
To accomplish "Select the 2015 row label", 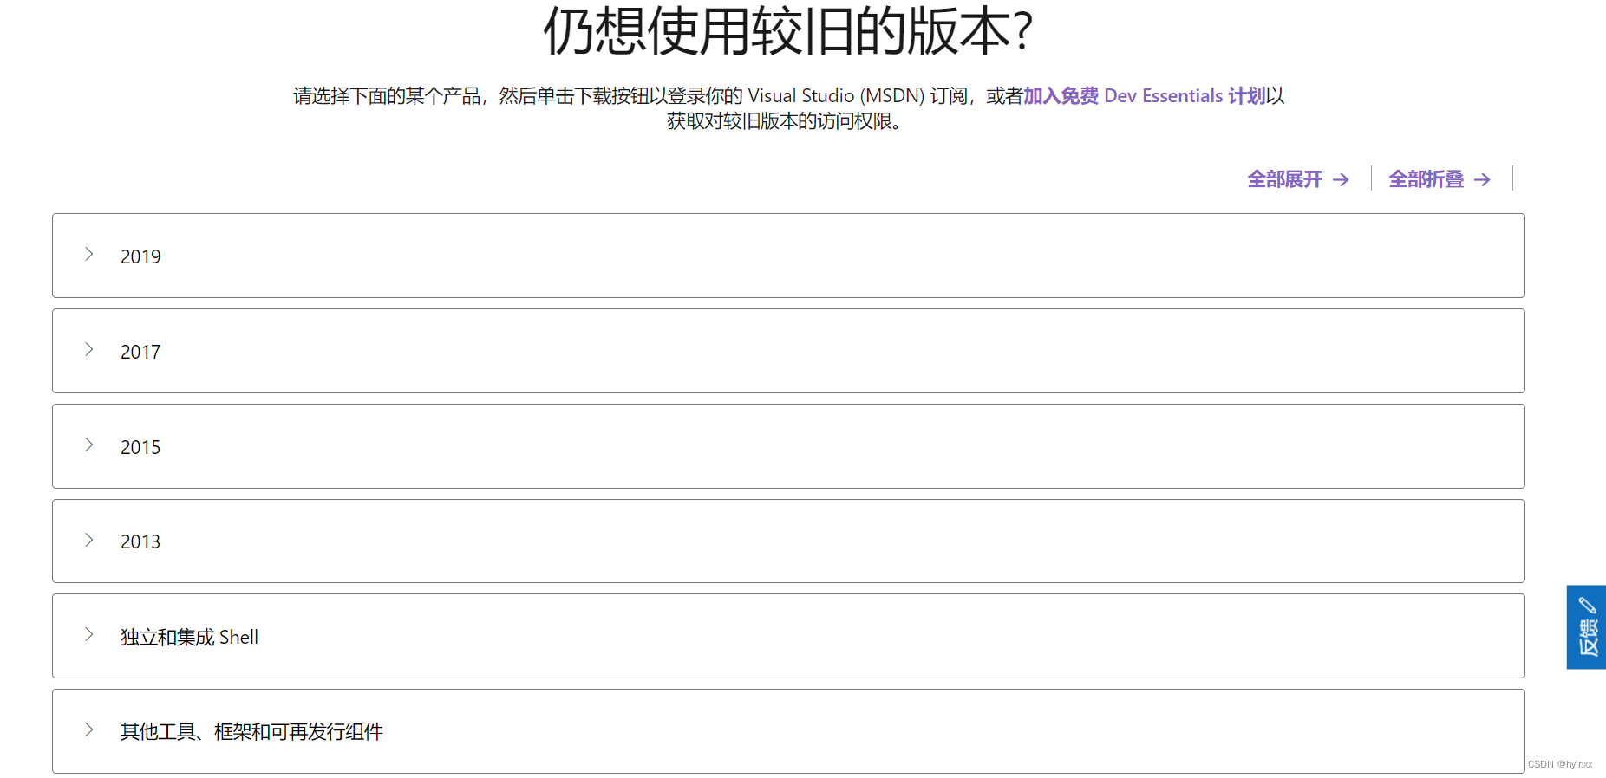I will pyautogui.click(x=140, y=447).
